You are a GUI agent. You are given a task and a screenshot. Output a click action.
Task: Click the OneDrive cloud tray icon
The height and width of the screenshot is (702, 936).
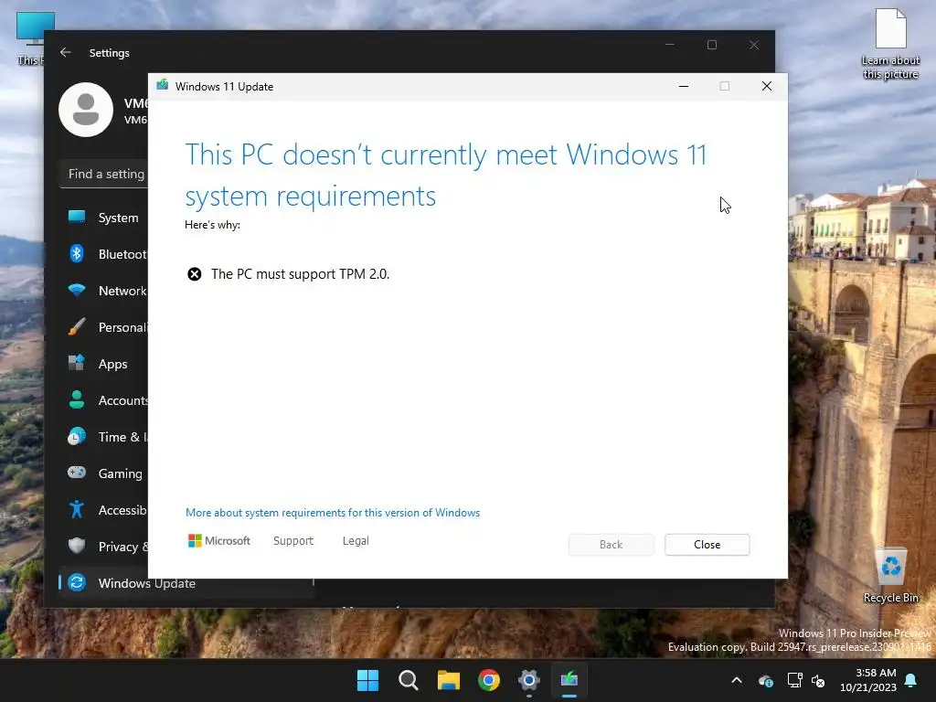point(766,680)
